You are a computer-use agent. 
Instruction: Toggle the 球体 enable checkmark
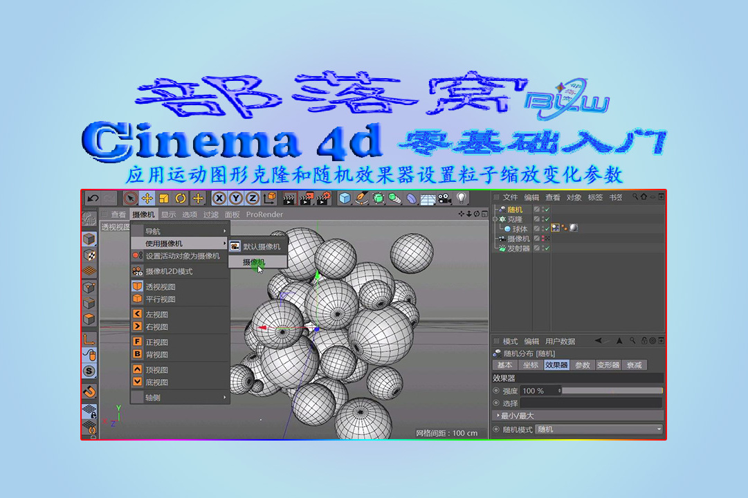547,229
